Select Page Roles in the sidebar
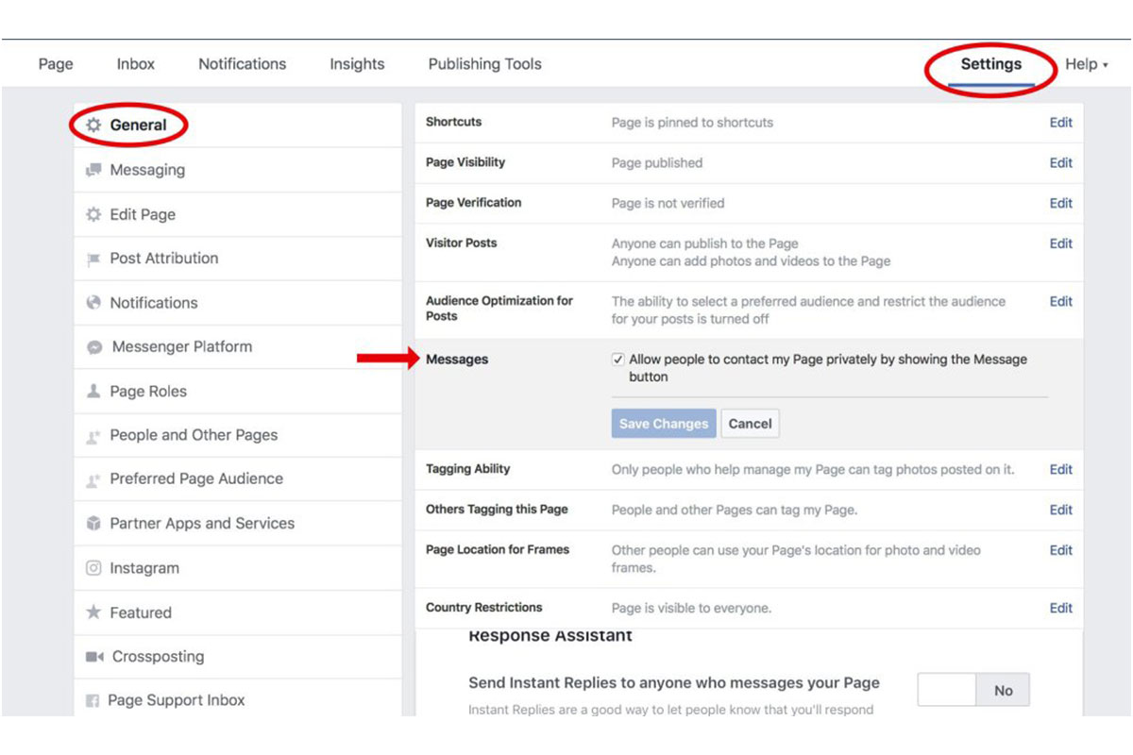Viewport: 1133px width, 755px height. point(148,392)
